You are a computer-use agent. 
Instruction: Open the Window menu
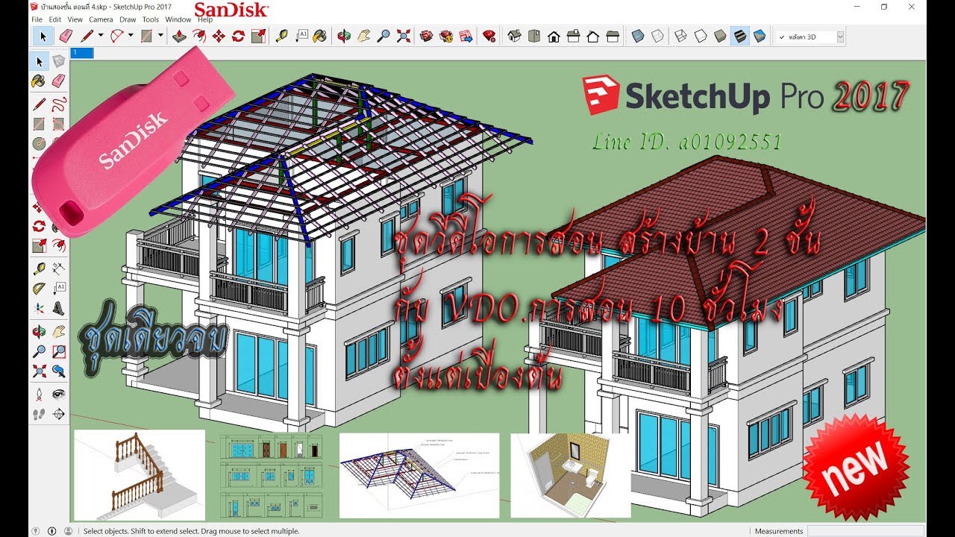[x=178, y=19]
